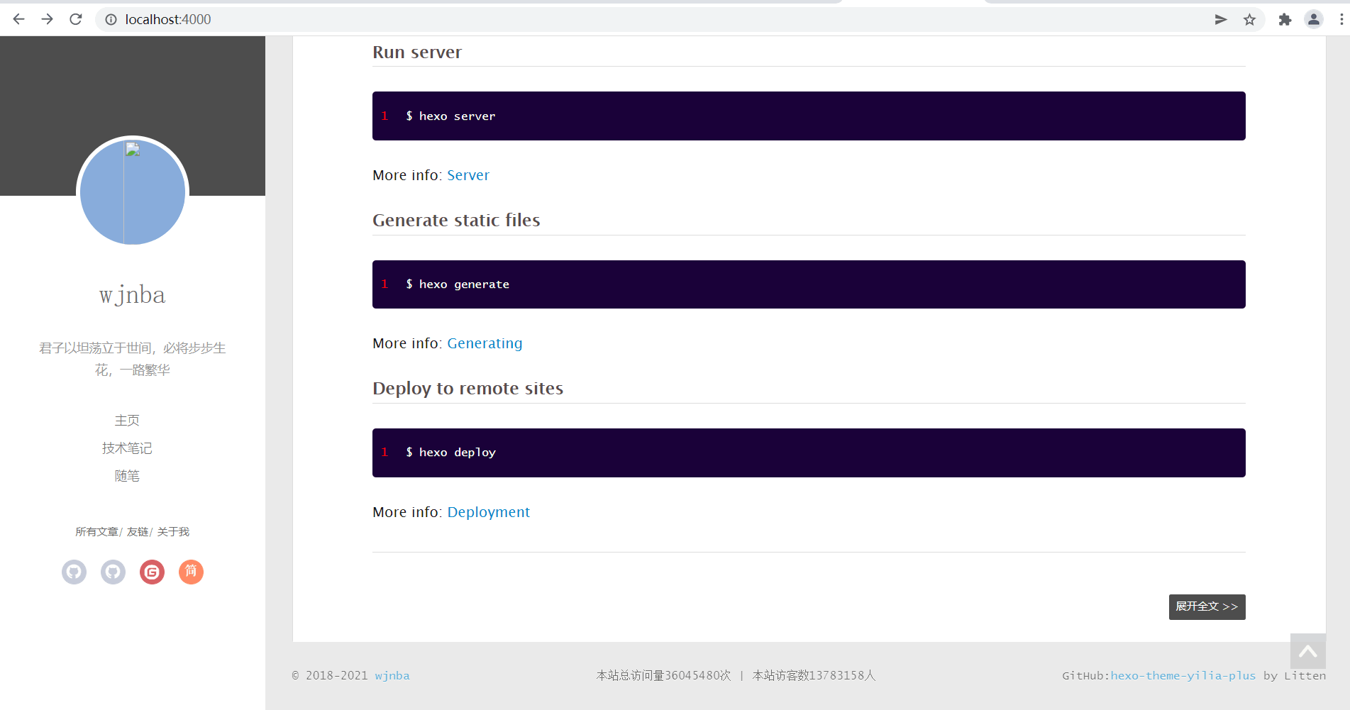Click the browser profile avatar icon

(x=1313, y=20)
